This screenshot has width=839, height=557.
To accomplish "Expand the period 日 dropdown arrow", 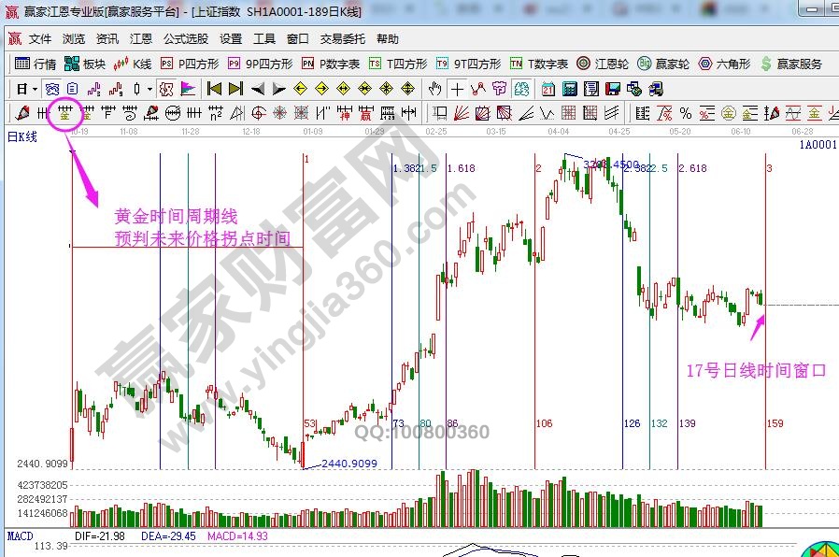I will click(35, 89).
